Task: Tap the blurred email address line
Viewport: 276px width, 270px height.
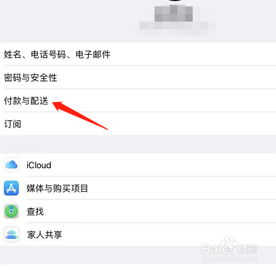Action: [177, 28]
